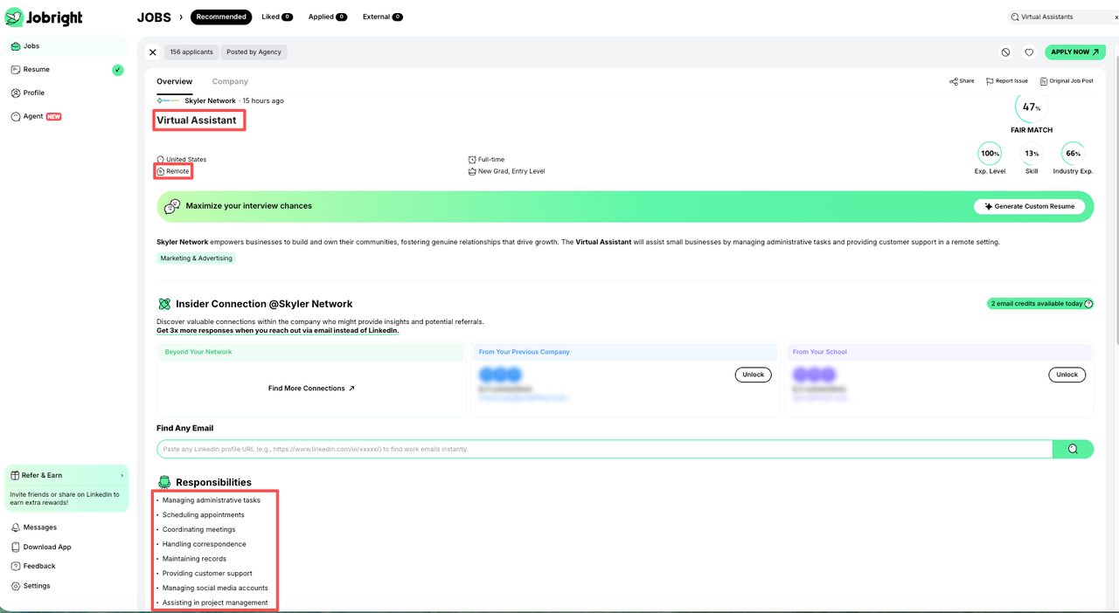Click the Share icon

[x=954, y=81]
